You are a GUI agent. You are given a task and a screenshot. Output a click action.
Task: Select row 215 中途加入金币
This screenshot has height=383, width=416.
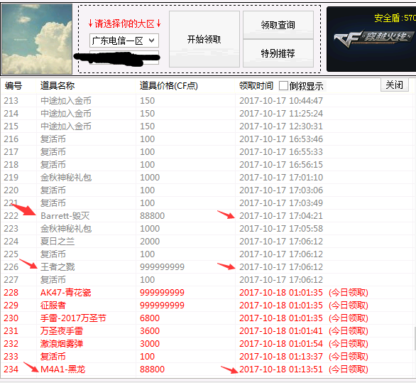pyautogui.click(x=207, y=126)
